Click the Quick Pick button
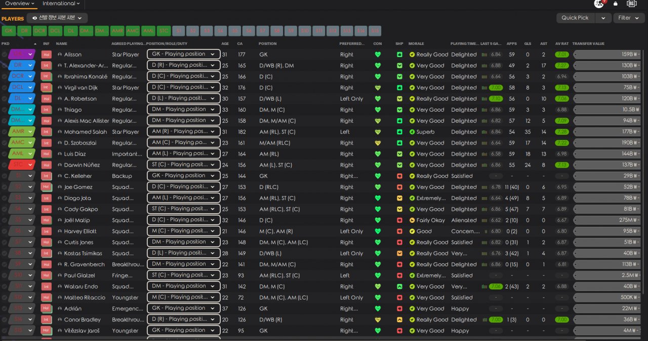The height and width of the screenshot is (341, 648). 575,18
